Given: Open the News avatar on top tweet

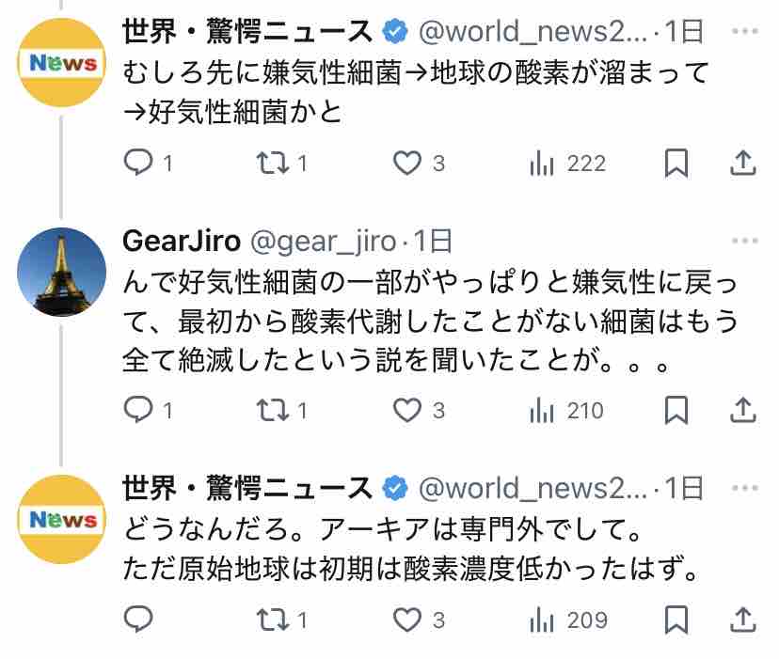Looking at the screenshot, I should (61, 63).
